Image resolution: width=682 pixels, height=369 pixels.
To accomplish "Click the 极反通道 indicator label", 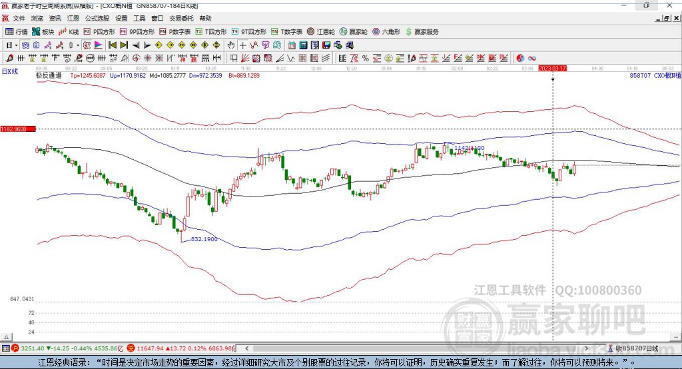I will pyautogui.click(x=49, y=75).
